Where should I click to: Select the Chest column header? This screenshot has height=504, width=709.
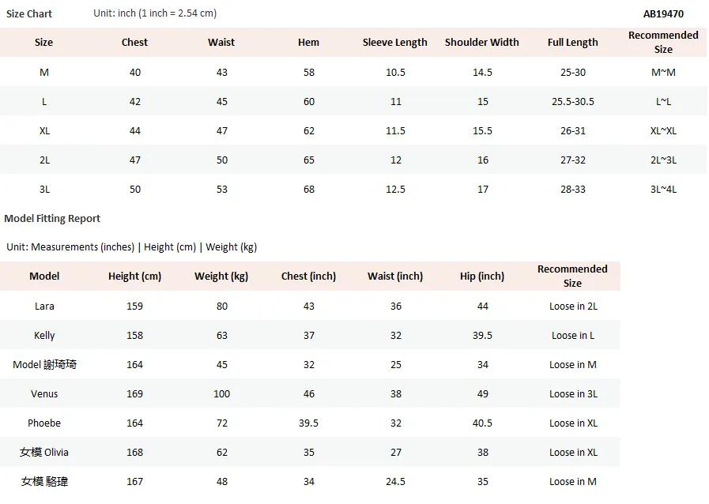[x=134, y=43]
